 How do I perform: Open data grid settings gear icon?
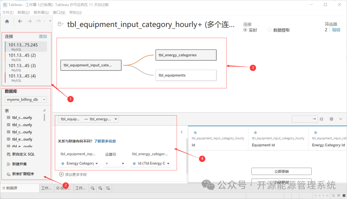332,119
